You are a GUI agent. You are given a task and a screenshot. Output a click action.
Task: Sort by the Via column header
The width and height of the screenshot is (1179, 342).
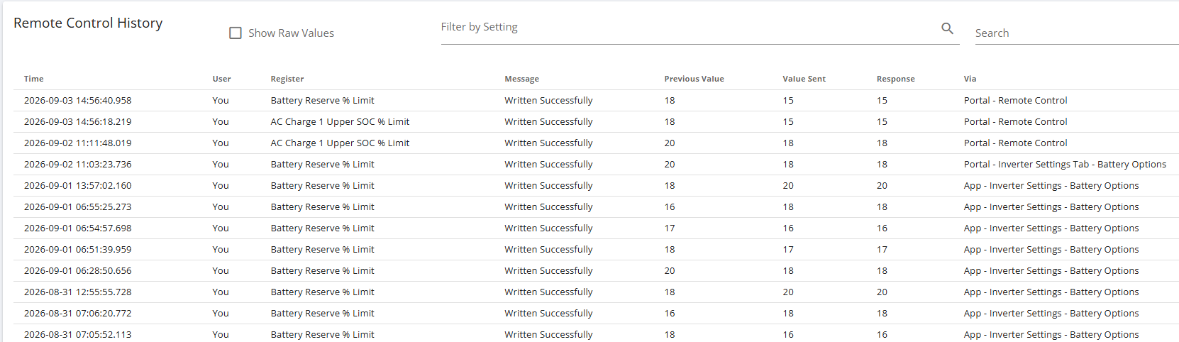pyautogui.click(x=970, y=79)
